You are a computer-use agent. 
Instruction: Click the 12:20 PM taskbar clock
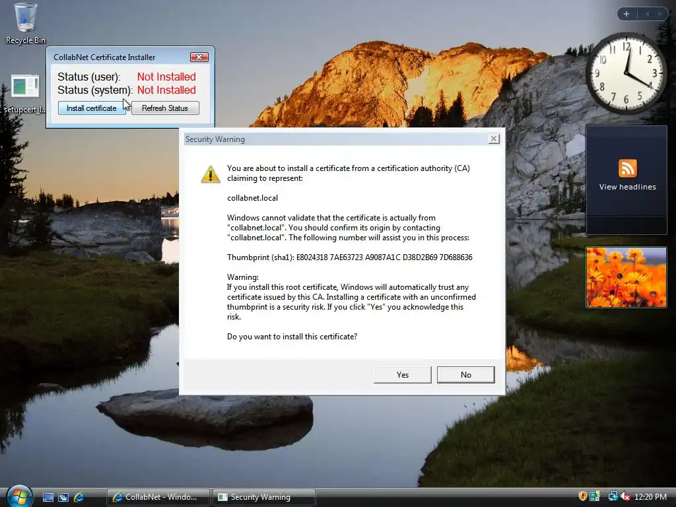coord(650,496)
